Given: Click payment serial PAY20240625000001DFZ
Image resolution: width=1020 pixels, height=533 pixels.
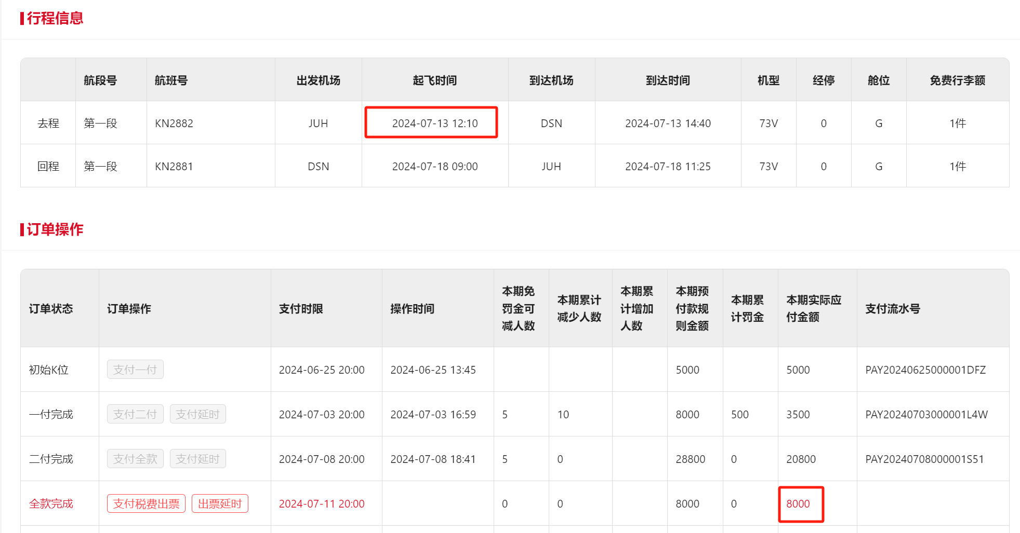Looking at the screenshot, I should coord(925,370).
